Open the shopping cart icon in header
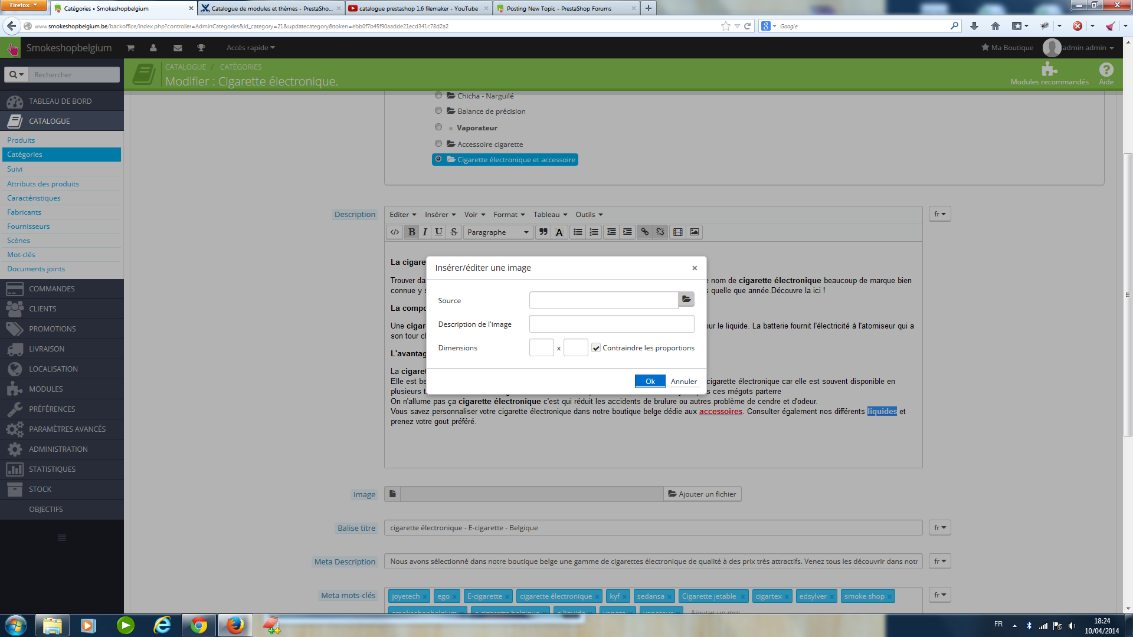This screenshot has height=637, width=1133. click(x=130, y=48)
